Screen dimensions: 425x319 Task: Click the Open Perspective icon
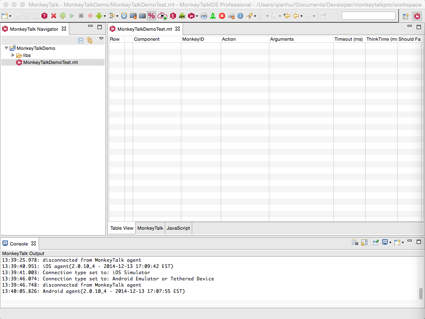(406, 16)
